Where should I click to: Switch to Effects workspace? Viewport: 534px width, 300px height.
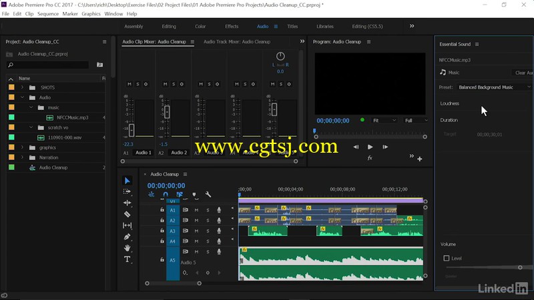[232, 27]
